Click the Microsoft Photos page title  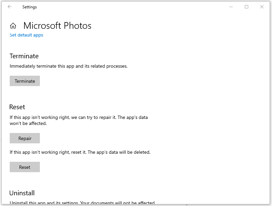(57, 26)
